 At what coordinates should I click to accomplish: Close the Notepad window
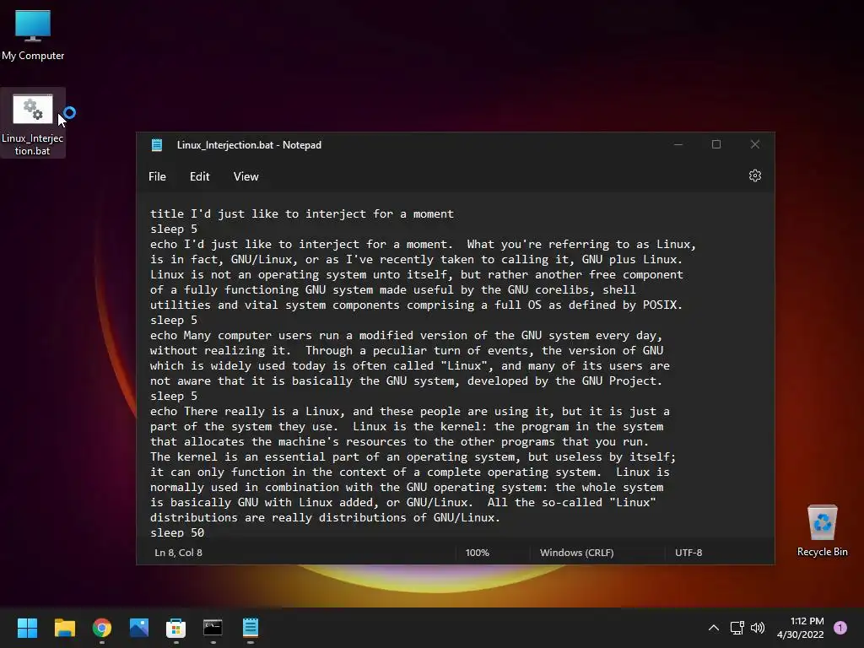tap(755, 144)
